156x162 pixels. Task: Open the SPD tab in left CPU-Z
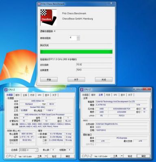[39, 95]
